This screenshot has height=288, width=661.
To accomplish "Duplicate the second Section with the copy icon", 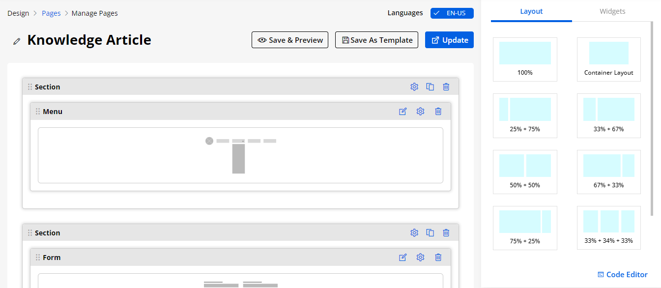I will click(x=430, y=233).
